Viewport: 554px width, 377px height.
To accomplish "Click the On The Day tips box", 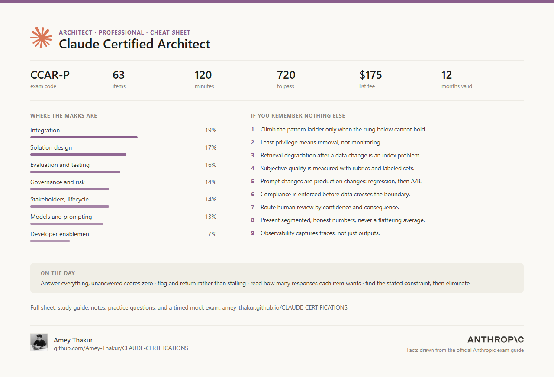I will (277, 278).
